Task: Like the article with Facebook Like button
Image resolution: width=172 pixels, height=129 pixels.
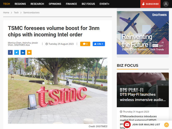Action: pos(99,44)
